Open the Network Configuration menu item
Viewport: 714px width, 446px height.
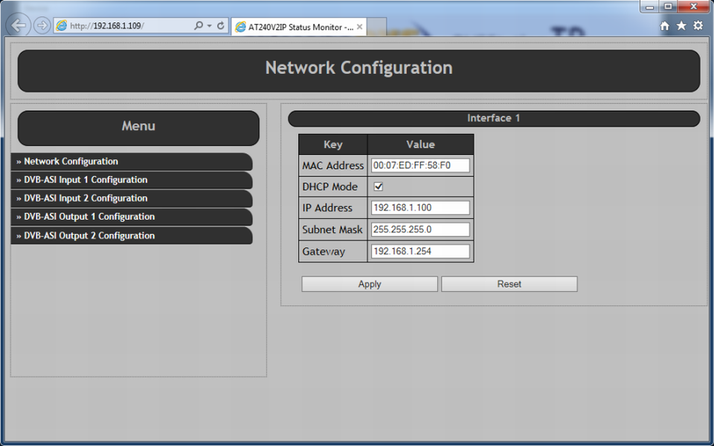click(71, 162)
